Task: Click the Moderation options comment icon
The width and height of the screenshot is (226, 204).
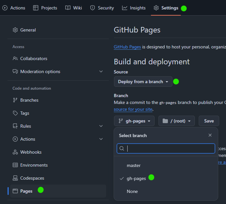Action: [15, 71]
